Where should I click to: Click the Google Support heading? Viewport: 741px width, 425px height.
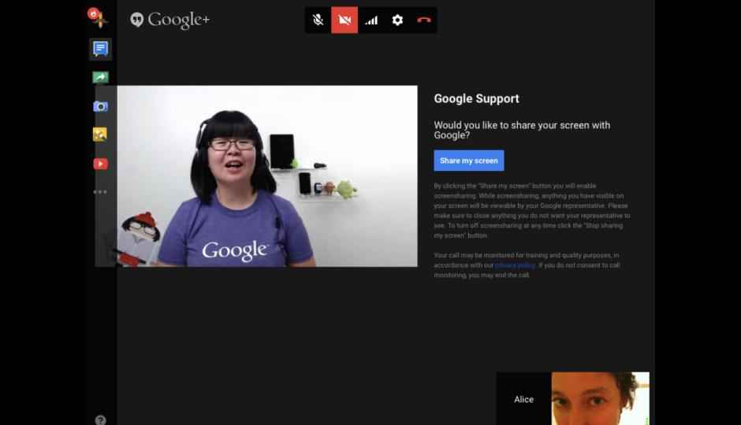[x=476, y=98]
